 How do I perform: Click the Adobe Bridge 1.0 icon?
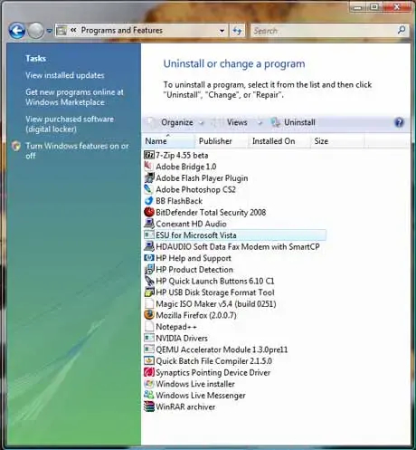149,167
